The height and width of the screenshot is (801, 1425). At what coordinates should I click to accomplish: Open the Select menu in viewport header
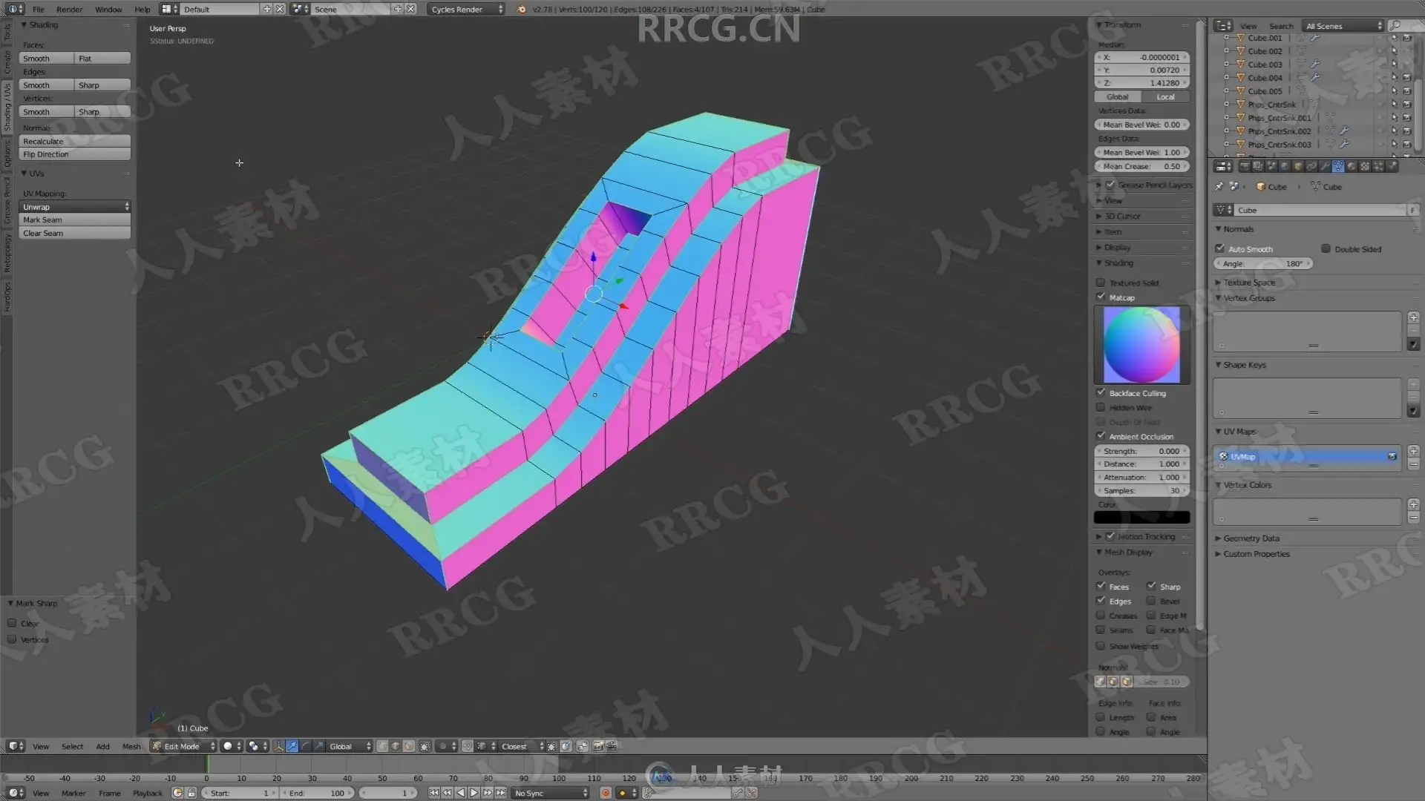(x=72, y=746)
